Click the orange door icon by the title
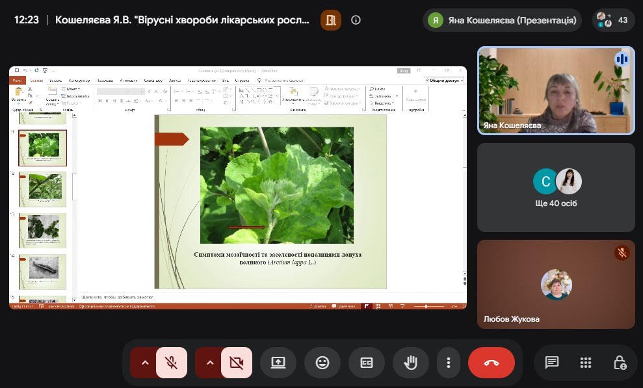 tap(330, 20)
